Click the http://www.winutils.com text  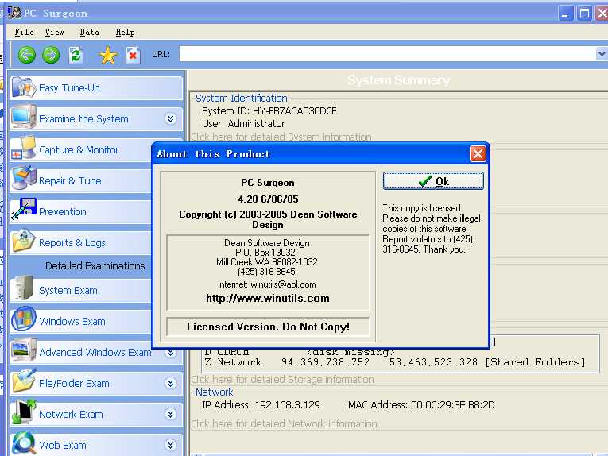pos(268,299)
